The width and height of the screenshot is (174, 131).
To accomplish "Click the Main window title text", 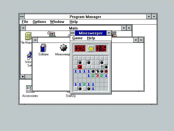I will (73, 28).
